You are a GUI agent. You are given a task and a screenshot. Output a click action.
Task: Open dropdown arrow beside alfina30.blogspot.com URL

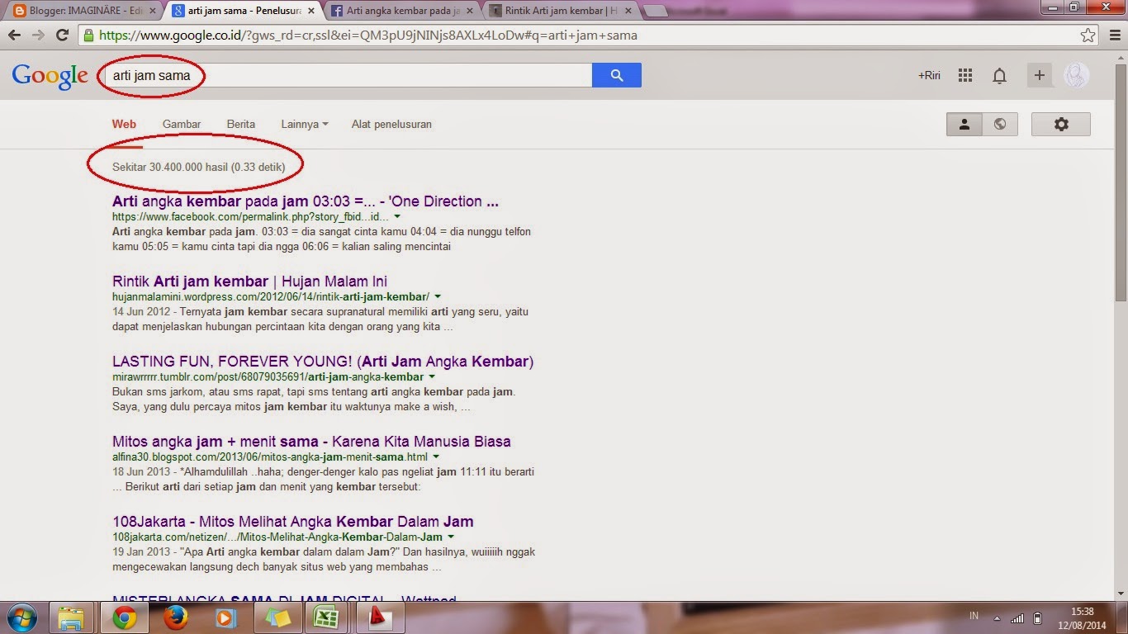(436, 457)
